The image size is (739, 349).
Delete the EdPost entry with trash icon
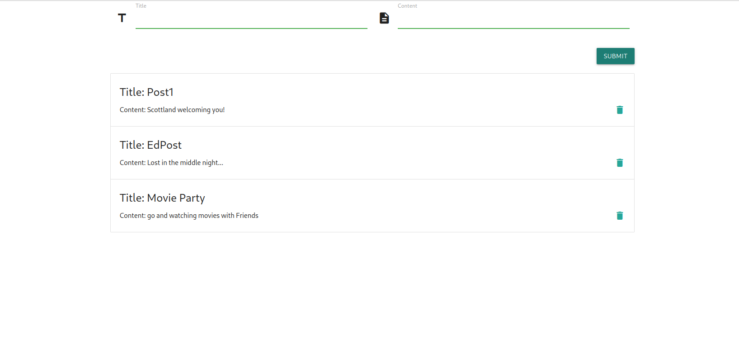(620, 163)
